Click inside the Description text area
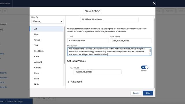Screen dimensions: 185x104 [x=108, y=52]
